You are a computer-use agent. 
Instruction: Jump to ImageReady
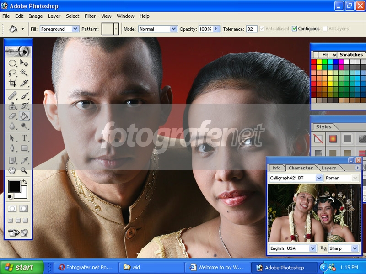pyautogui.click(x=18, y=232)
